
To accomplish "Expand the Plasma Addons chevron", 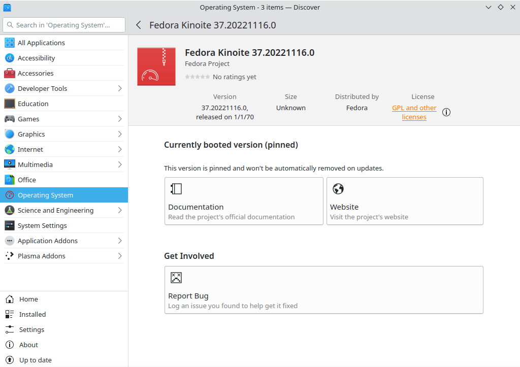I will pos(120,256).
